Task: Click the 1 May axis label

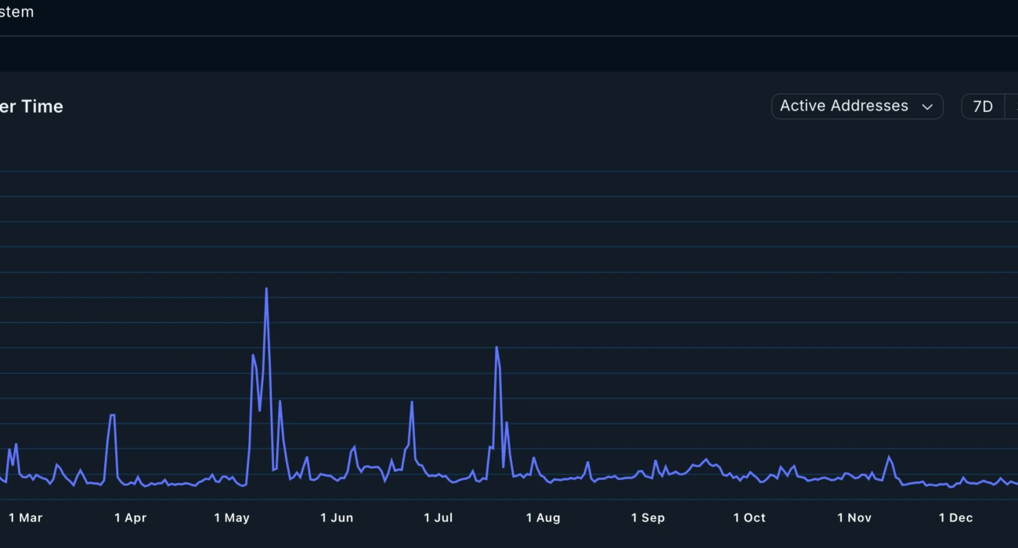Action: [232, 517]
